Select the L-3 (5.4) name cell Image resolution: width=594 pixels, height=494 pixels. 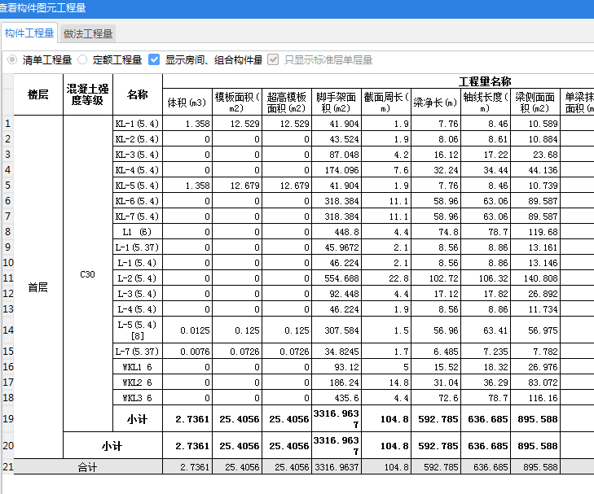coord(138,294)
